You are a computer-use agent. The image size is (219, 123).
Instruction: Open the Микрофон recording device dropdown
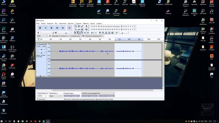click(x=61, y=36)
